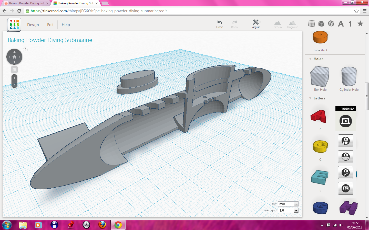Click the home view button on navigation widget
This screenshot has height=230, width=369.
[14, 57]
